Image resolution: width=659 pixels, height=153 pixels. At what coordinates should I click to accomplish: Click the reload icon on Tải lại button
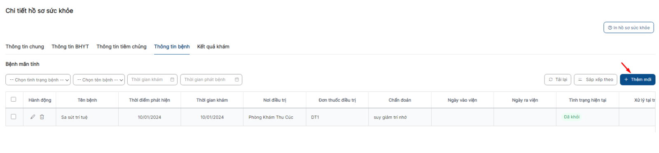(x=551, y=79)
